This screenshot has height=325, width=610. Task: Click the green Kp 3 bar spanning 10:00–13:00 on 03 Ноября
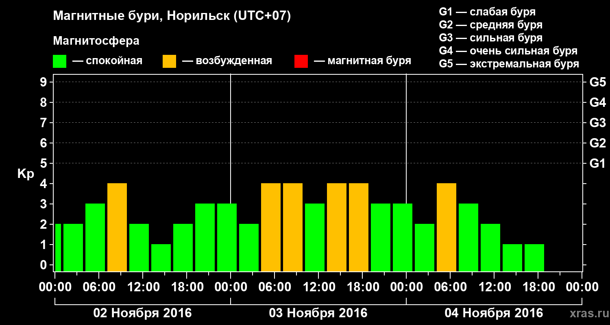[315, 237]
